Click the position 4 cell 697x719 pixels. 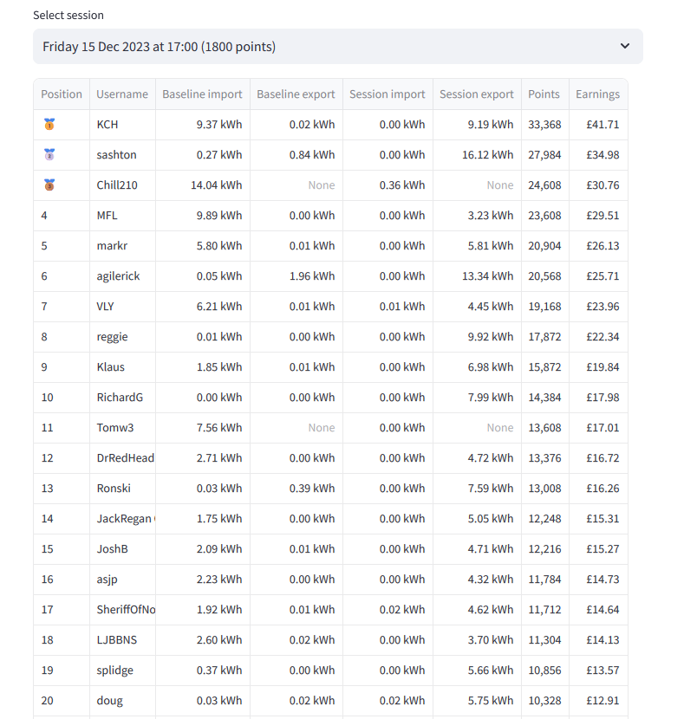click(62, 215)
